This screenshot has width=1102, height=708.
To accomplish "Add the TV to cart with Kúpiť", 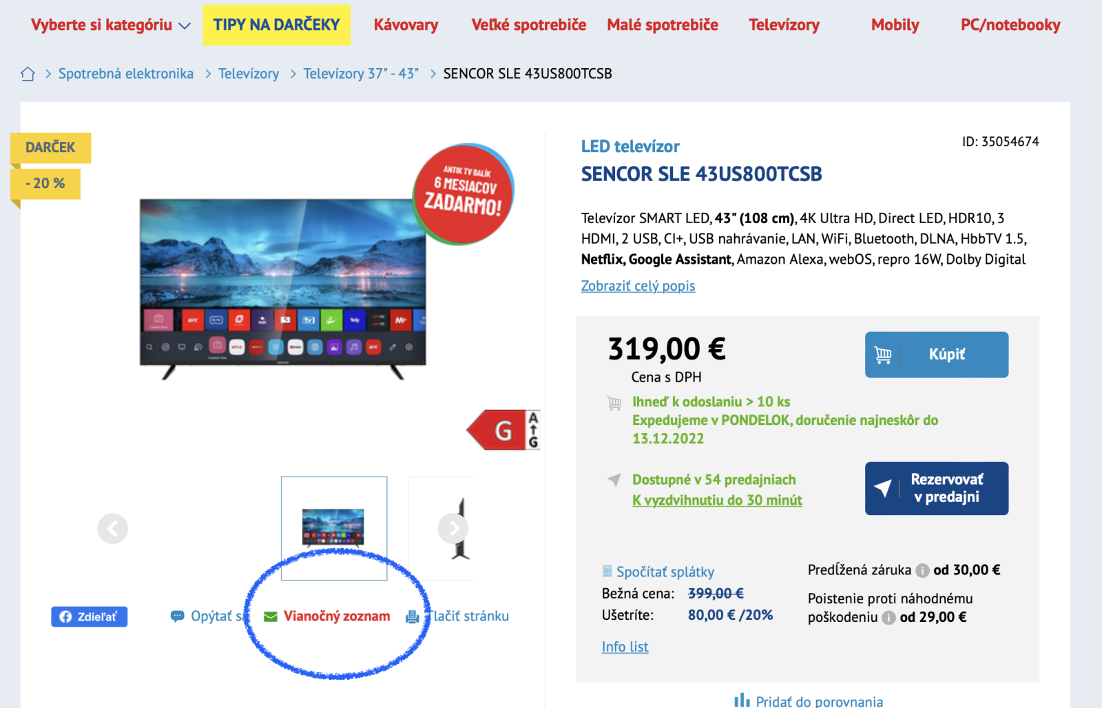I will coord(937,355).
